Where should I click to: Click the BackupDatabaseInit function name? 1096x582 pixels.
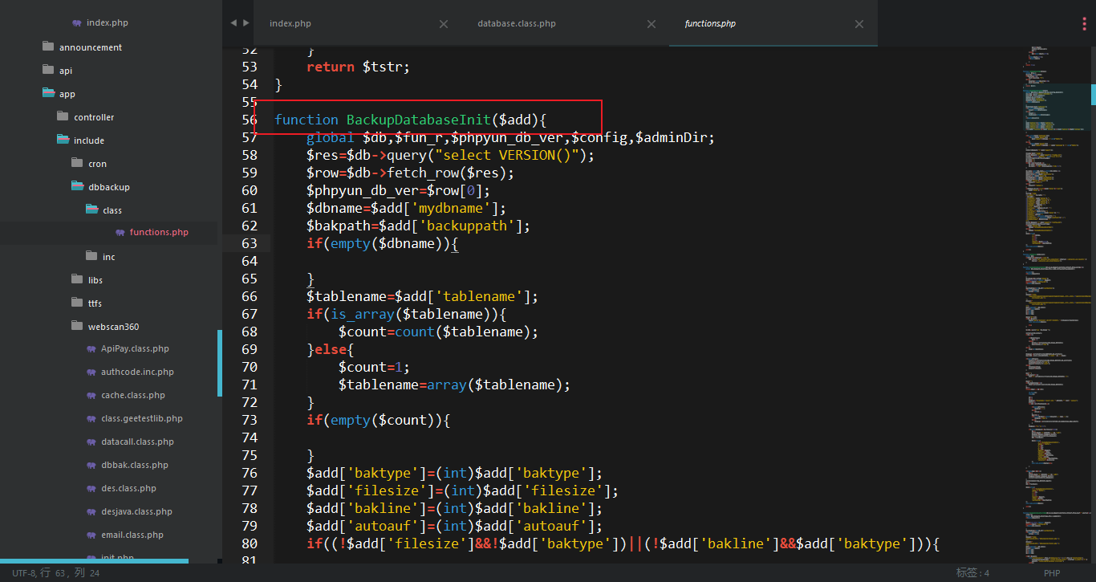418,120
